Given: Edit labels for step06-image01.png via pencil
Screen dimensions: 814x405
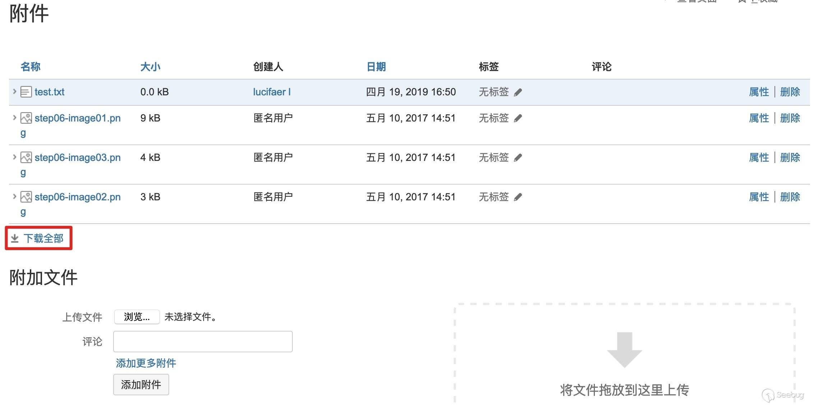Looking at the screenshot, I should coord(518,118).
